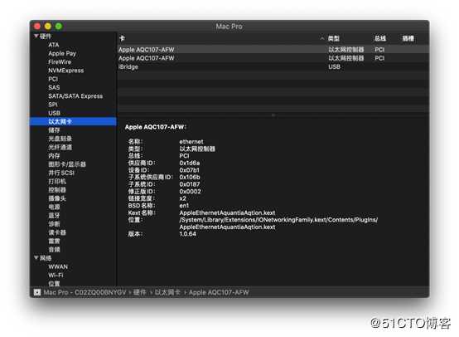Screen dimensions: 459x337
Task: Click the green zoom window button
Action: (x=59, y=26)
